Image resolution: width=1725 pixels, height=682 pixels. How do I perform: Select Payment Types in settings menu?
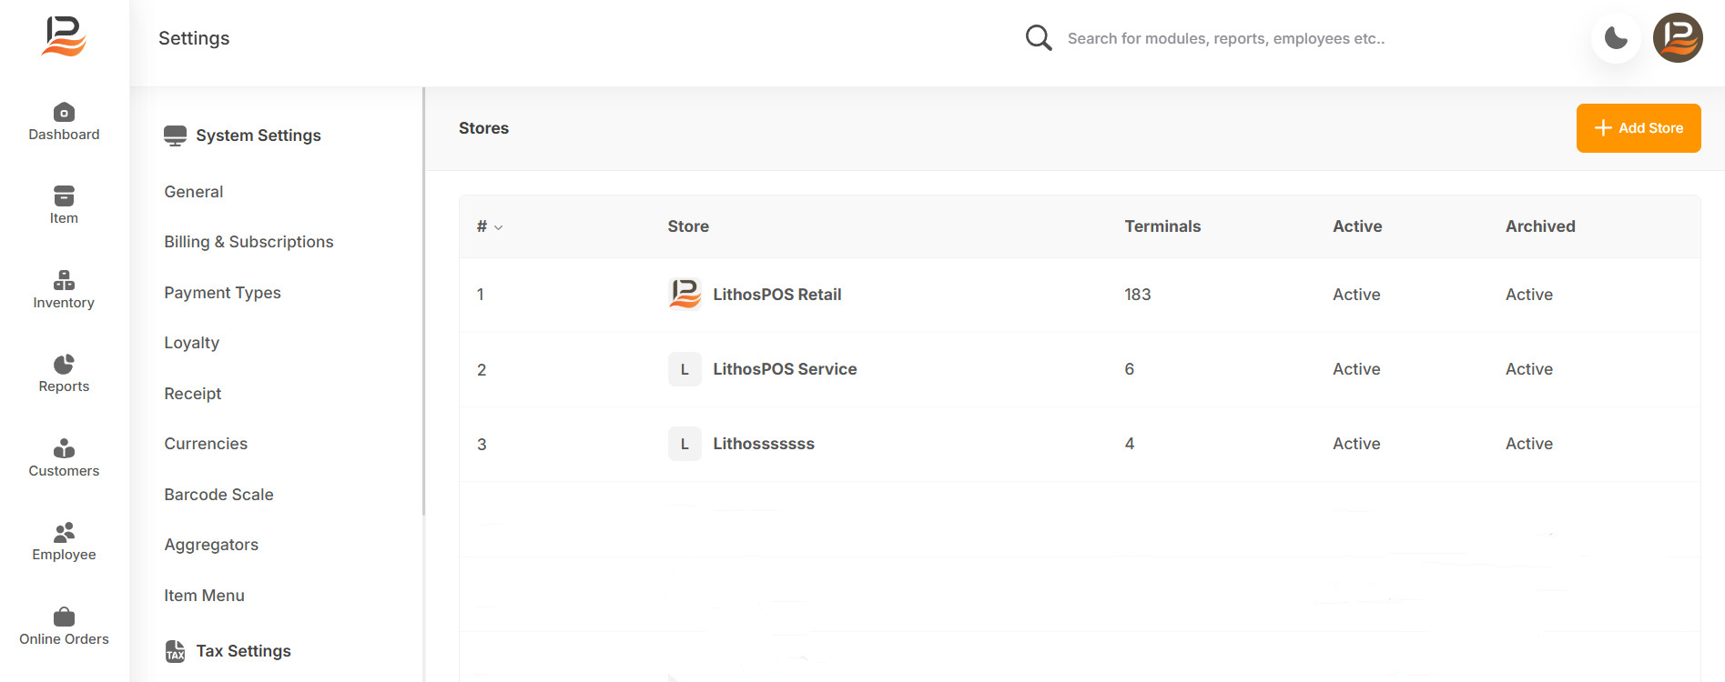tap(222, 293)
